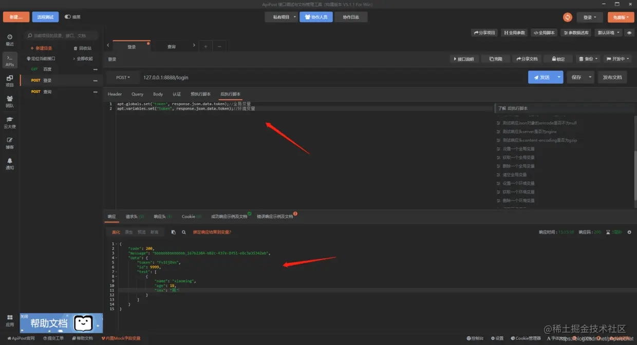The width and height of the screenshot is (637, 345).
Task: Toggle the 暗黑 dark mode switch
Action: (68, 17)
